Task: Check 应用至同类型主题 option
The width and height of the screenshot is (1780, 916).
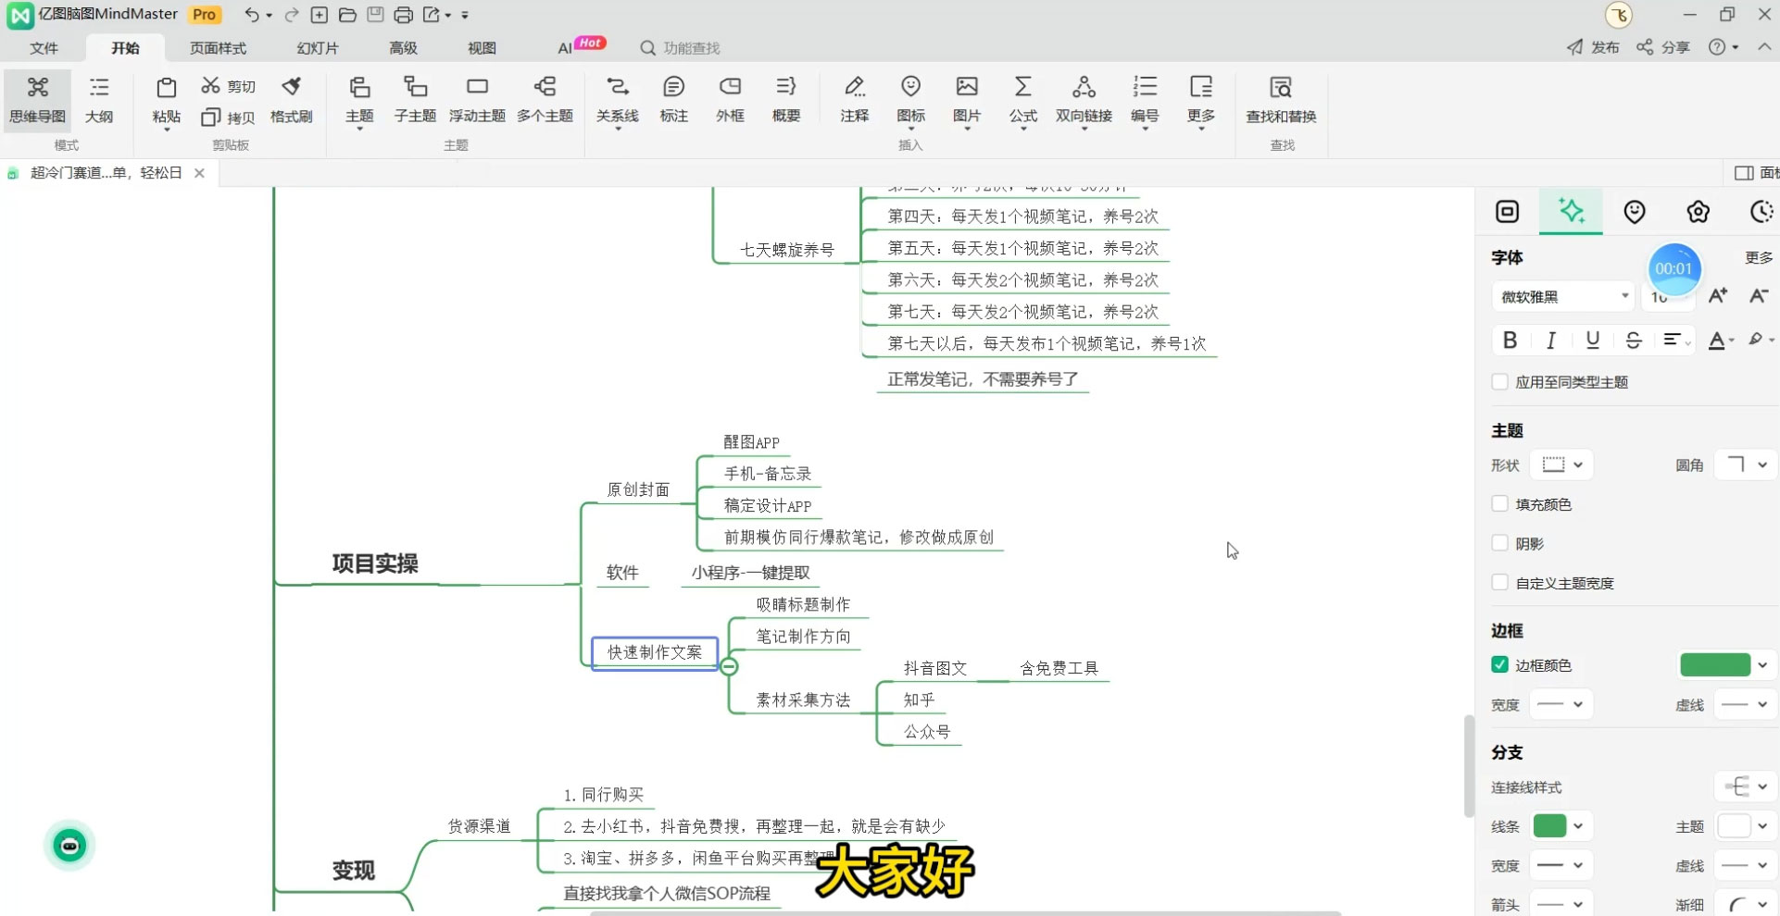Action: pyautogui.click(x=1500, y=381)
